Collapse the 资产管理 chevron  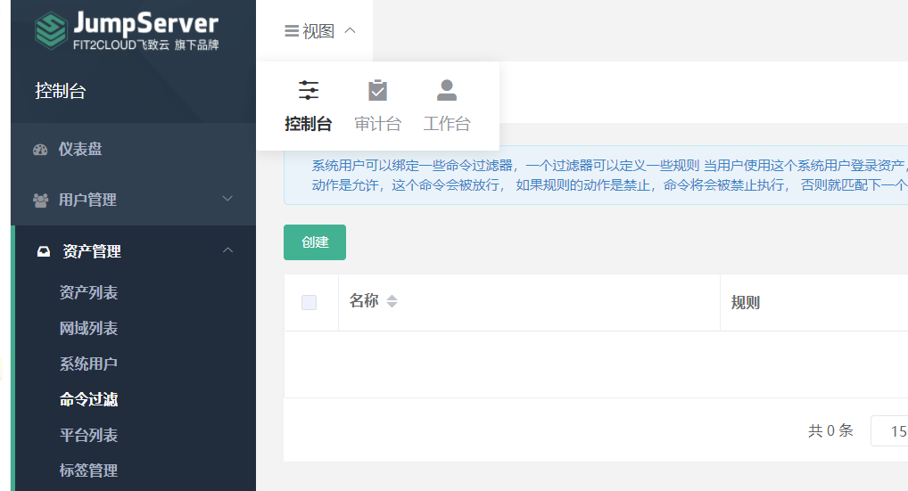click(227, 250)
